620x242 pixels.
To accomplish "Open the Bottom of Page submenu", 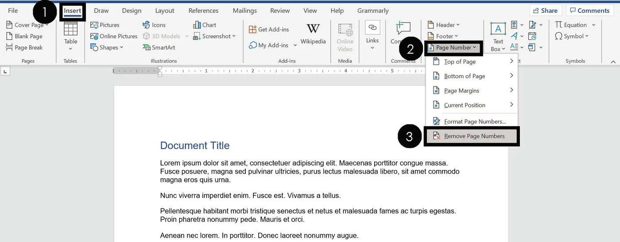I will (472, 76).
